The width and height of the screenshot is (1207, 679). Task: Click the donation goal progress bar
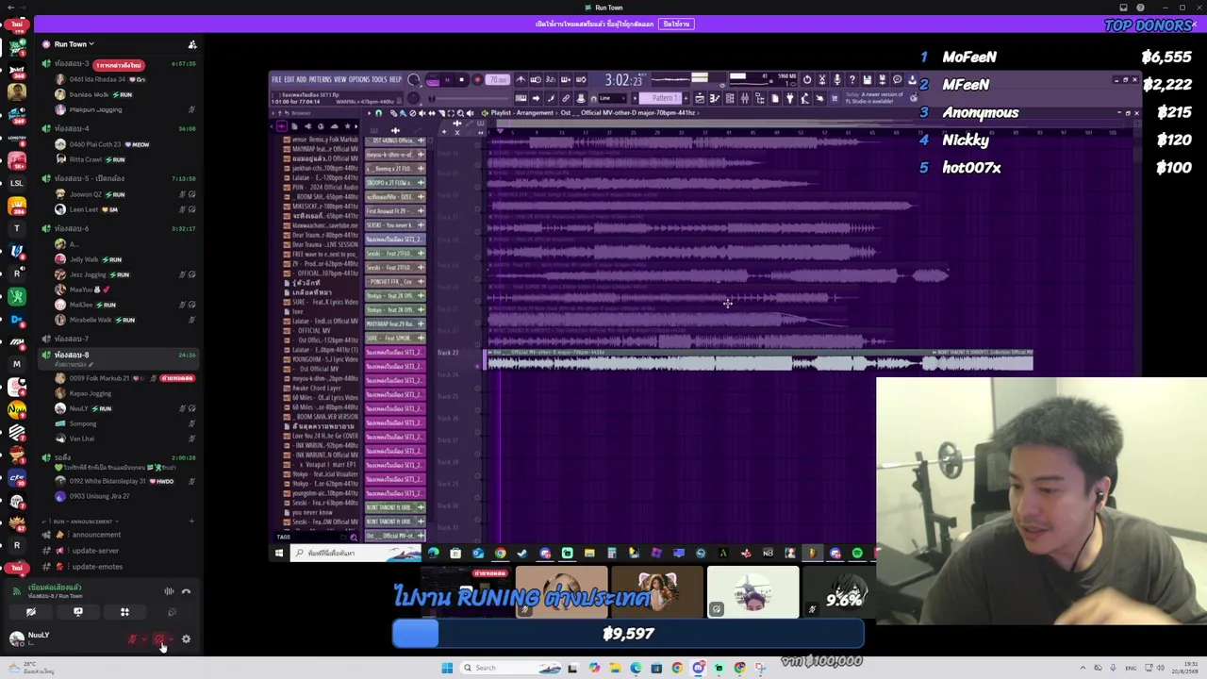coord(628,634)
